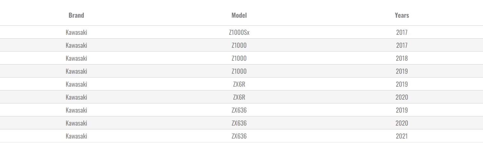Click the Brand column header
The width and height of the screenshot is (483, 149).
76,15
